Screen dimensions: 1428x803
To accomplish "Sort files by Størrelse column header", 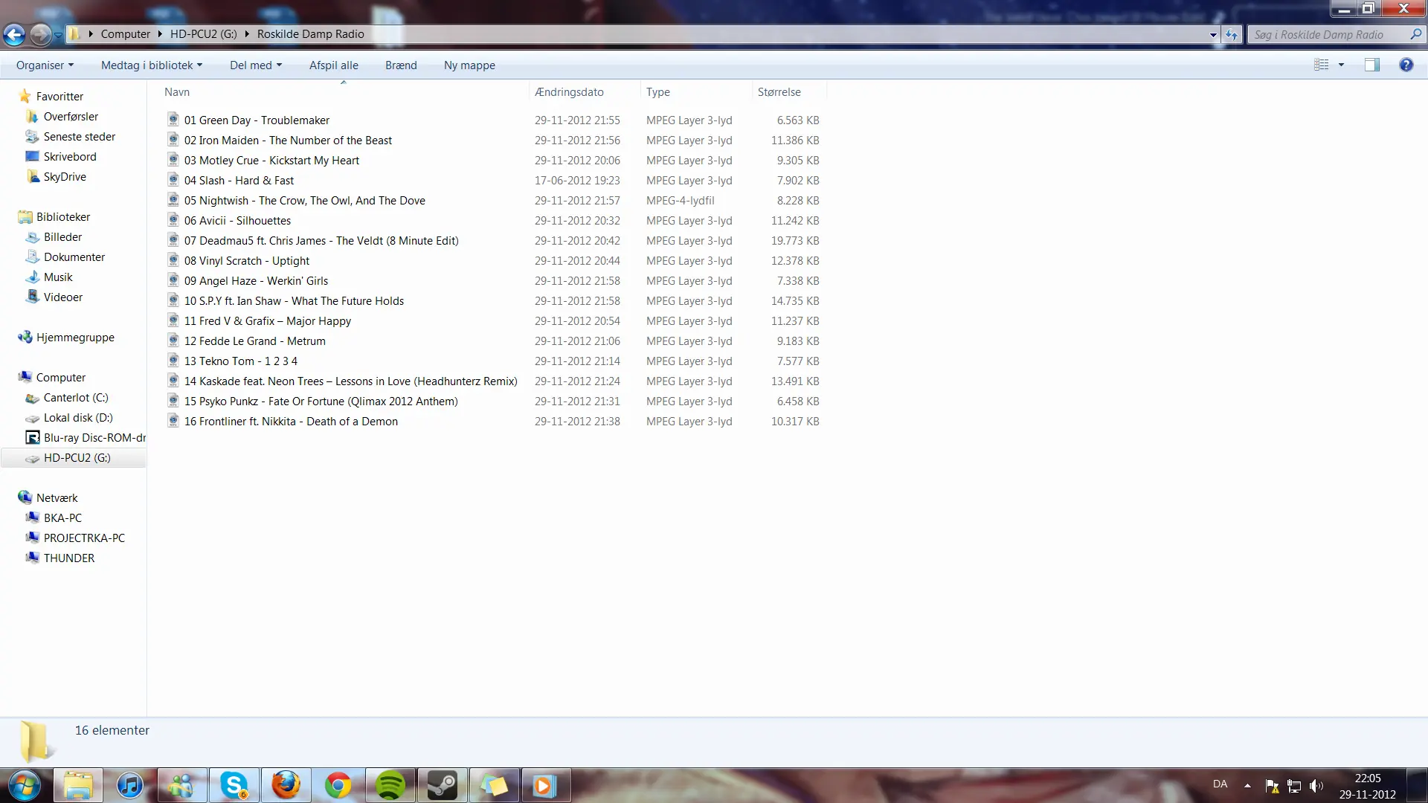I will pos(779,92).
